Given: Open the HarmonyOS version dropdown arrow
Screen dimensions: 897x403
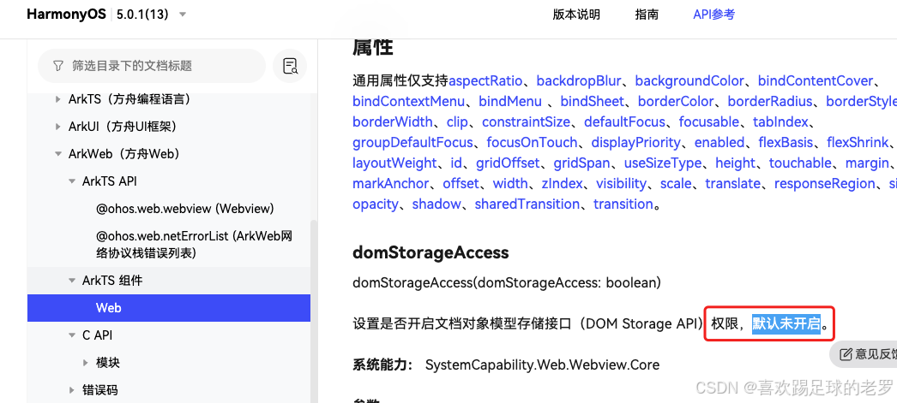Looking at the screenshot, I should (183, 15).
